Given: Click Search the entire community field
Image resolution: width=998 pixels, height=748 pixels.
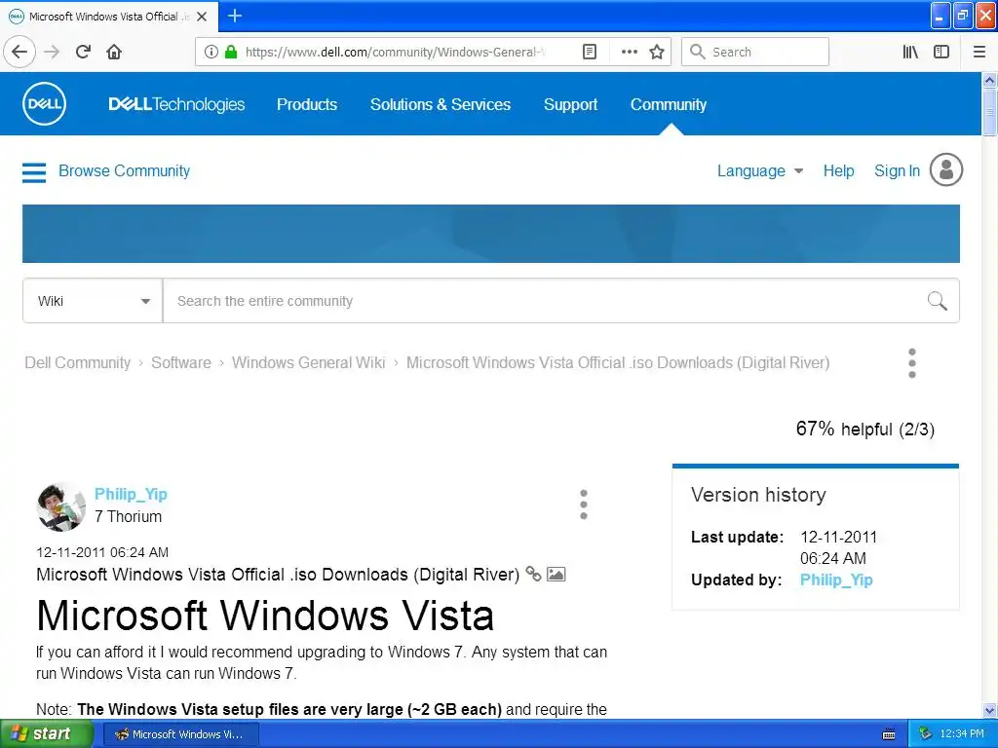Looking at the screenshot, I should pyautogui.click(x=544, y=301).
